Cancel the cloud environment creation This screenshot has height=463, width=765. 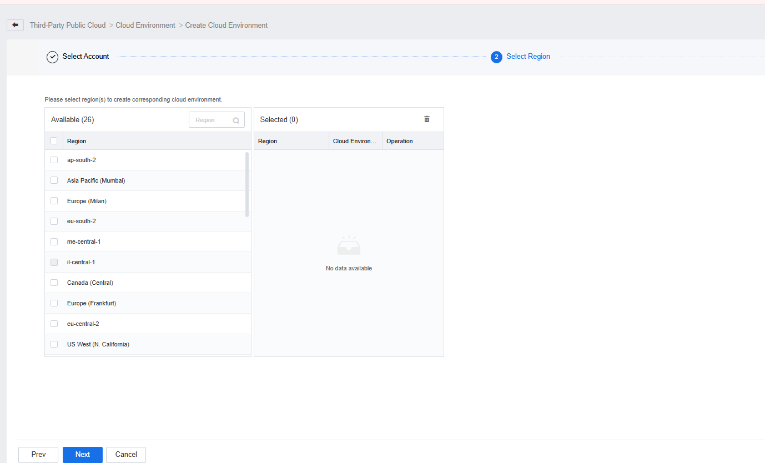[x=126, y=455]
